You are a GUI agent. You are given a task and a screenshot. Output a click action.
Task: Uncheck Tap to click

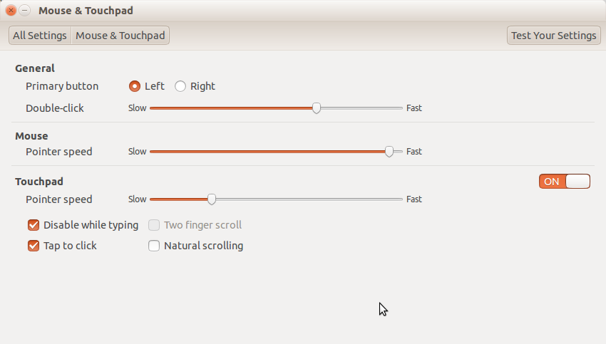[34, 246]
